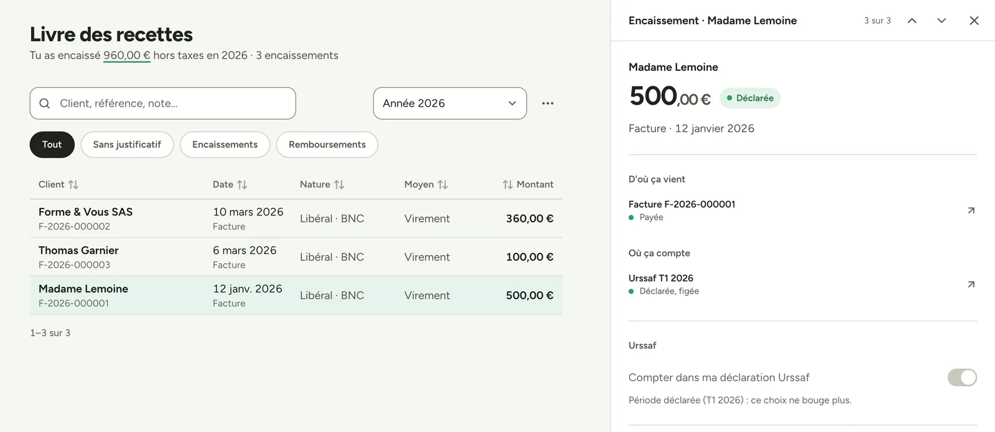Open the Année 2026 dropdown
This screenshot has width=995, height=432.
(x=450, y=104)
